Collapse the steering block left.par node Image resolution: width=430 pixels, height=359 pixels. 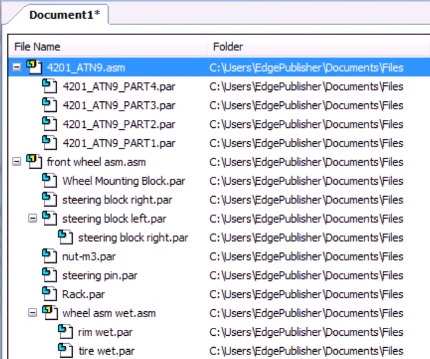pos(32,219)
